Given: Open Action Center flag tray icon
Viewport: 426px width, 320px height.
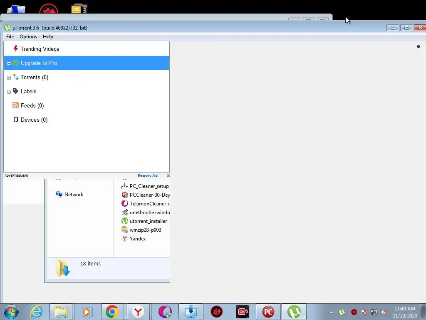Looking at the screenshot, I should point(364,312).
